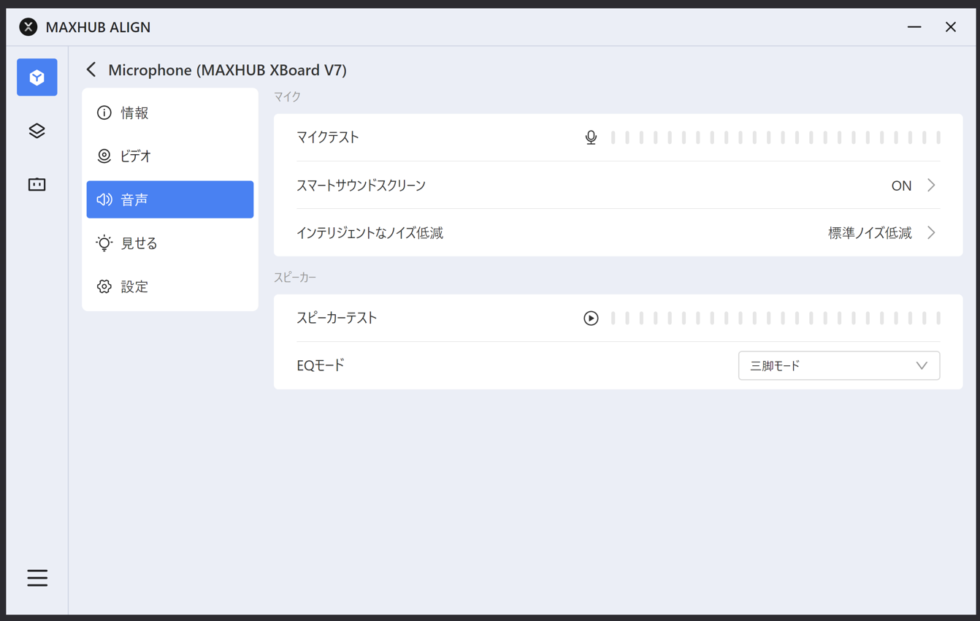The height and width of the screenshot is (621, 980).
Task: Go to the 設定 tab
Action: click(x=170, y=286)
